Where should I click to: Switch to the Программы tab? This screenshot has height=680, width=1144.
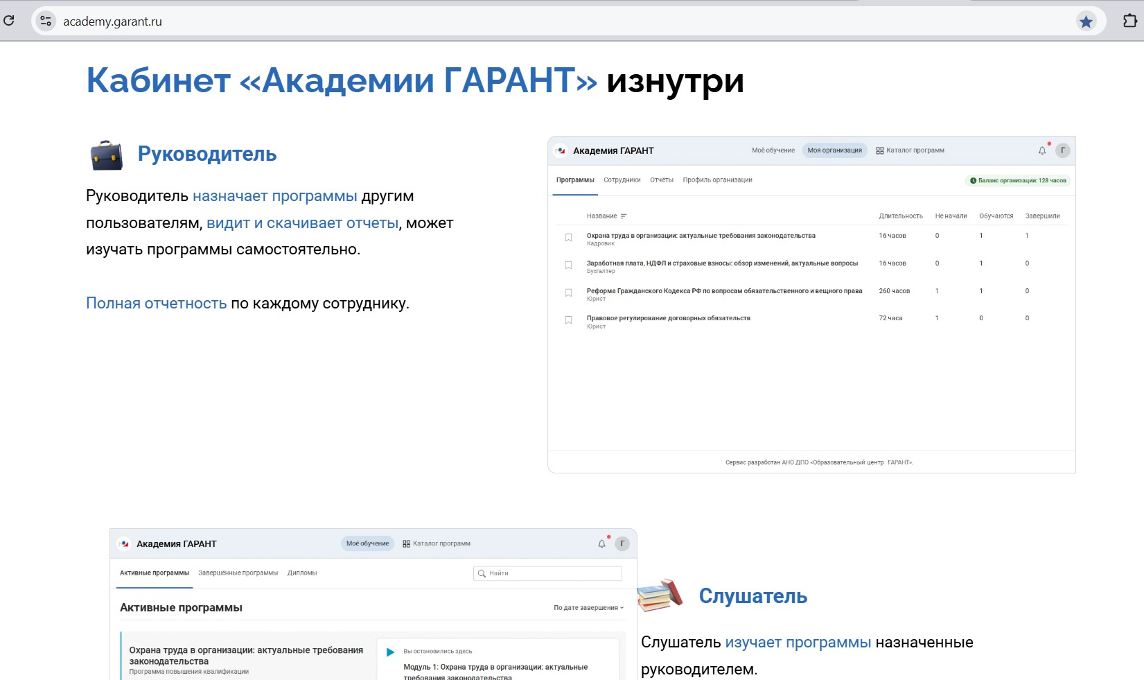coord(575,180)
